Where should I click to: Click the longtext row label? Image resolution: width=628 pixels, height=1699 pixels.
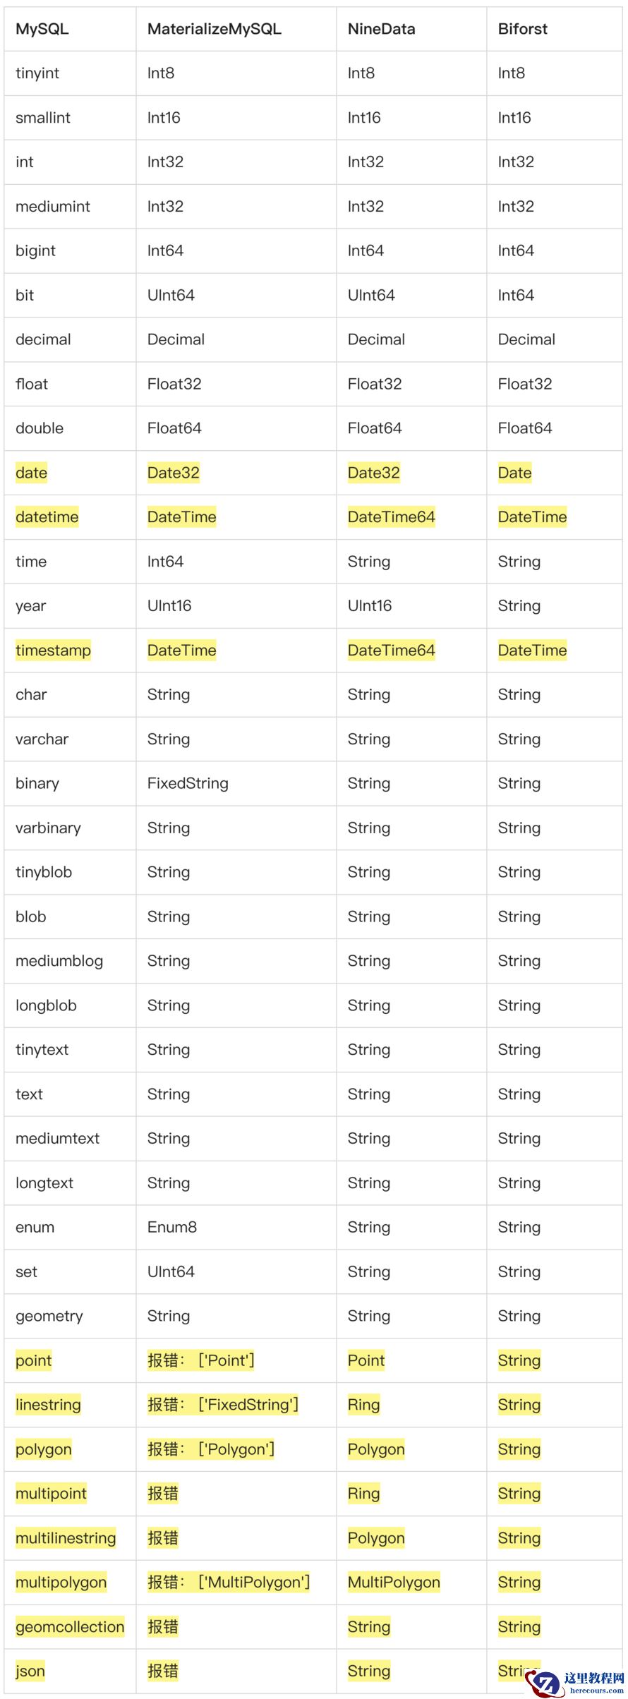coord(44,1183)
